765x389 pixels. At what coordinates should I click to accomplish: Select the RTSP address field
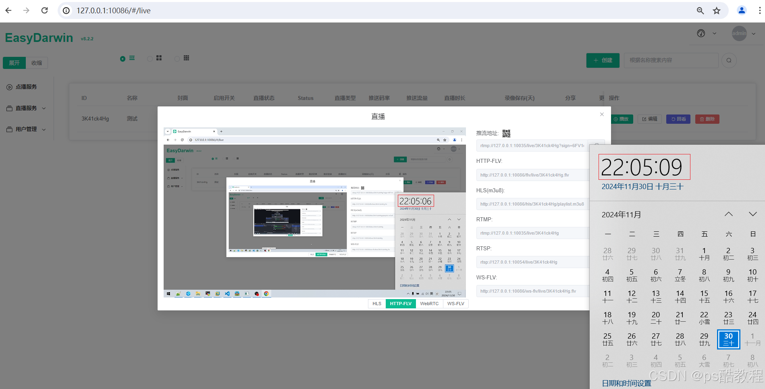click(x=532, y=262)
